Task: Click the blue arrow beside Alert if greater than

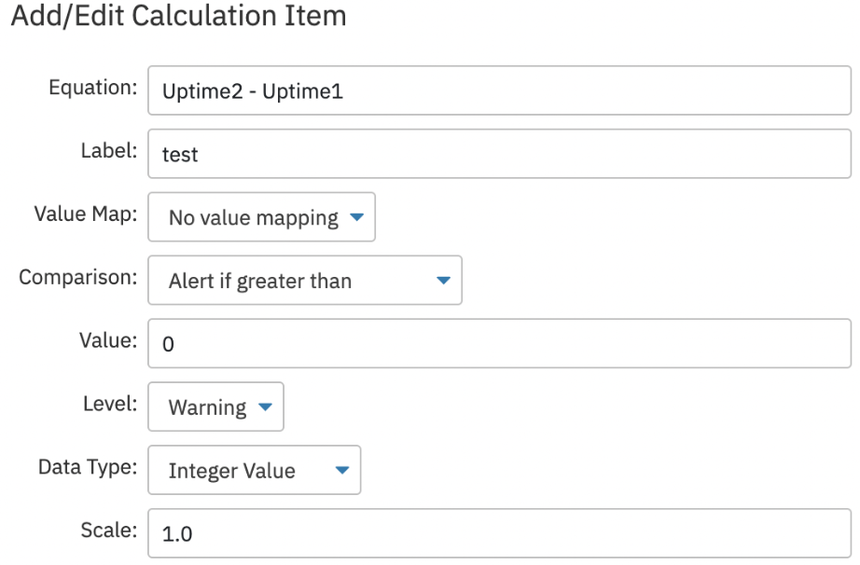Action: [443, 281]
